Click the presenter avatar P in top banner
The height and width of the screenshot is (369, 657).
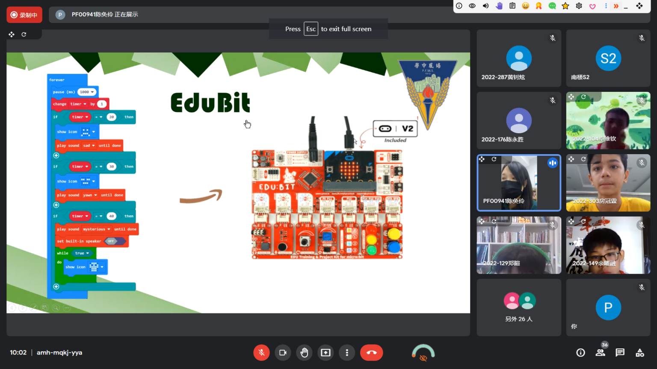click(x=60, y=15)
